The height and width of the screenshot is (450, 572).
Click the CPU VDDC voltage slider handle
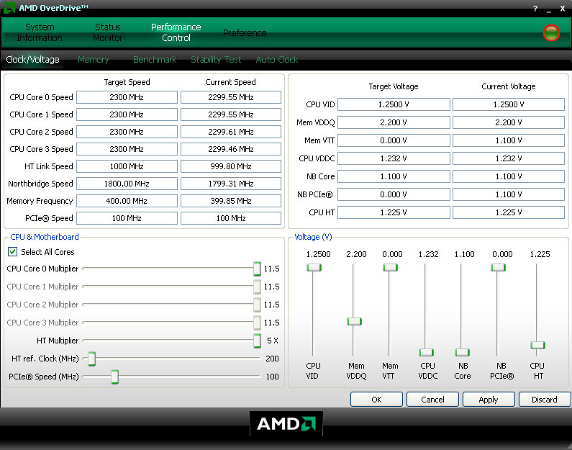click(426, 352)
